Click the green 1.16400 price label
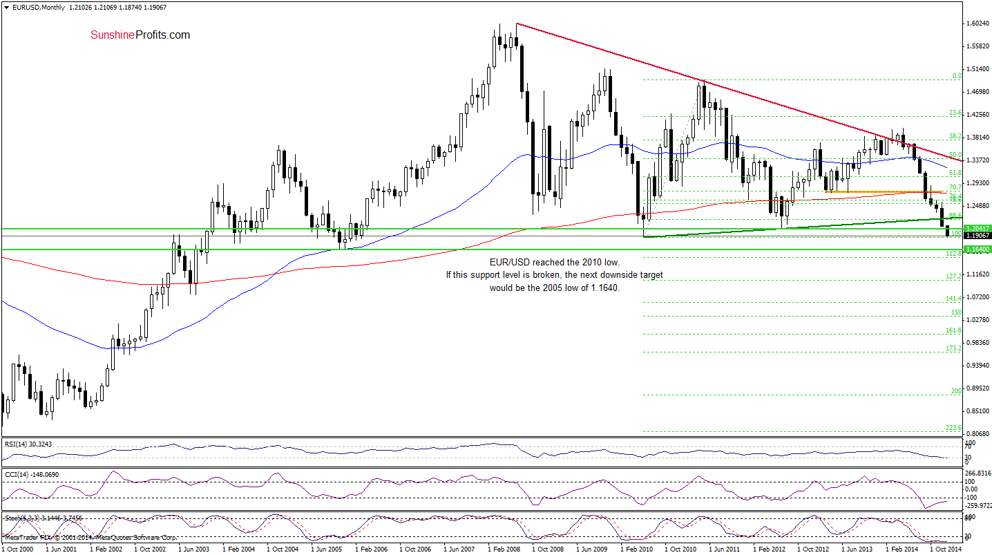The image size is (992, 555). (x=977, y=249)
